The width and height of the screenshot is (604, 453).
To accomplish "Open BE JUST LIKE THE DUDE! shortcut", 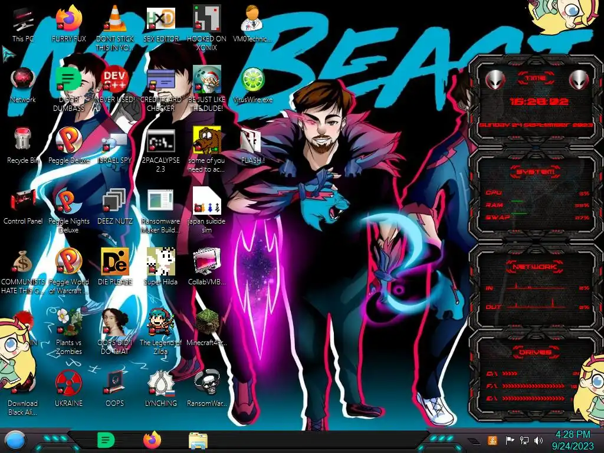I will (207, 90).
